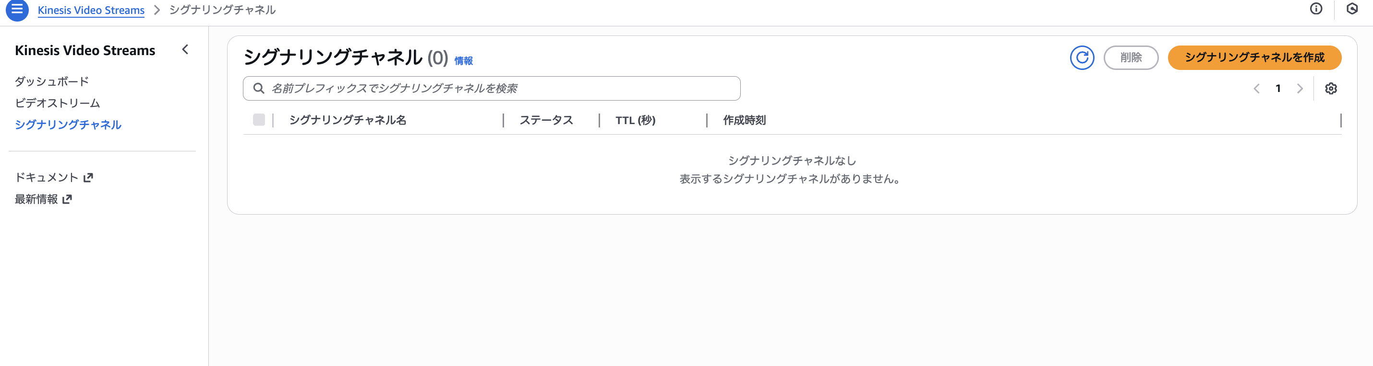
Task: Open 最新情報 external link icon
Action: click(67, 199)
